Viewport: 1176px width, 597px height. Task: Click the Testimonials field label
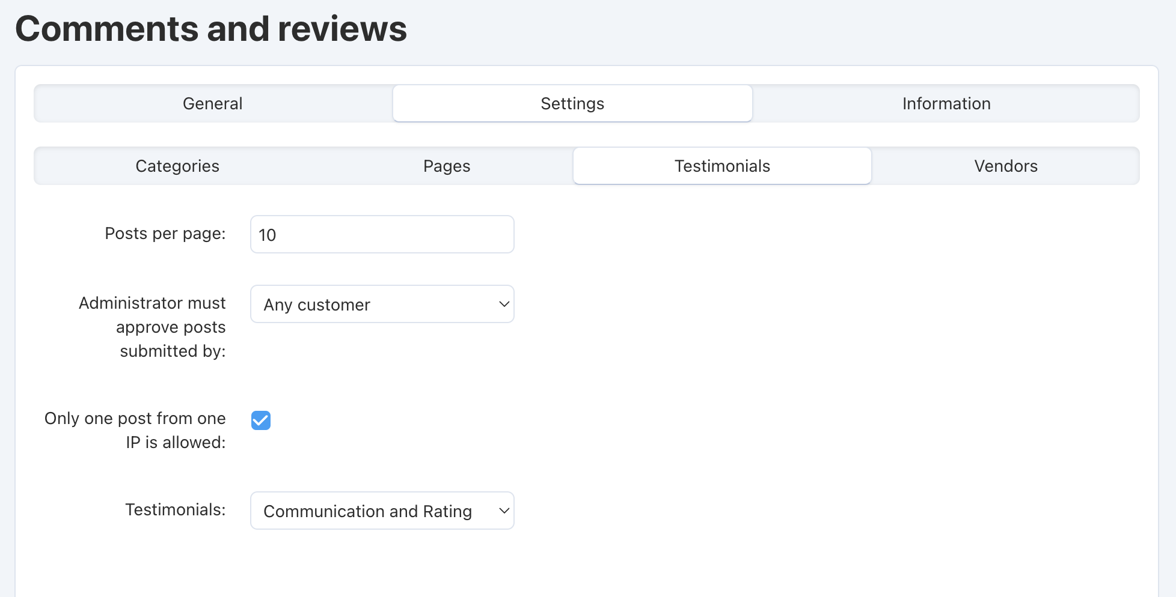pos(176,509)
